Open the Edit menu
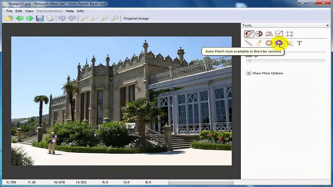333x187 pixels. [x=19, y=11]
